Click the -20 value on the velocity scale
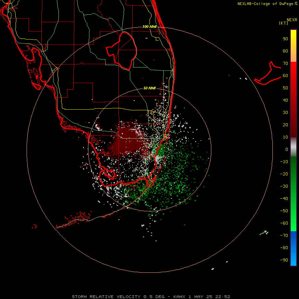Image resolution: width=299 pixels, height=299 pixels. click(284, 174)
